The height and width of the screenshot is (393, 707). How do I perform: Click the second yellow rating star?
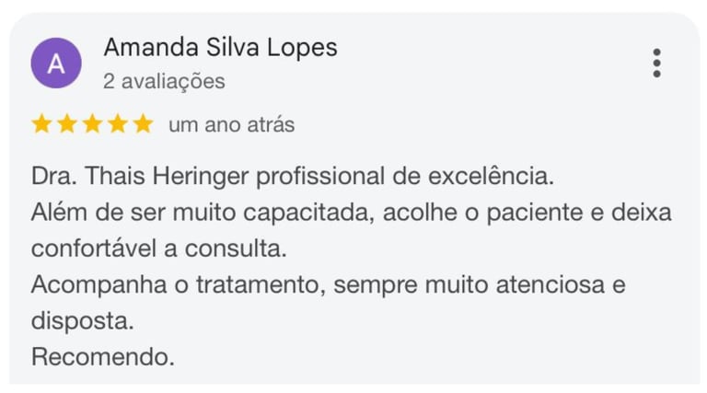tap(66, 125)
